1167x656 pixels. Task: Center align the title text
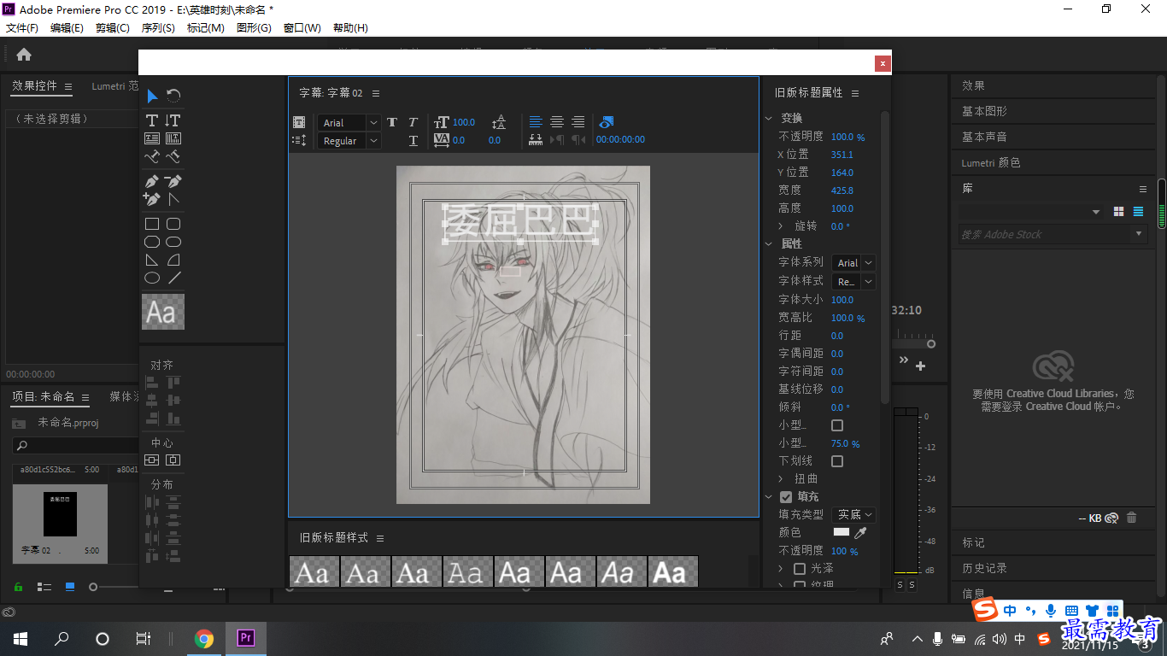[x=556, y=122]
